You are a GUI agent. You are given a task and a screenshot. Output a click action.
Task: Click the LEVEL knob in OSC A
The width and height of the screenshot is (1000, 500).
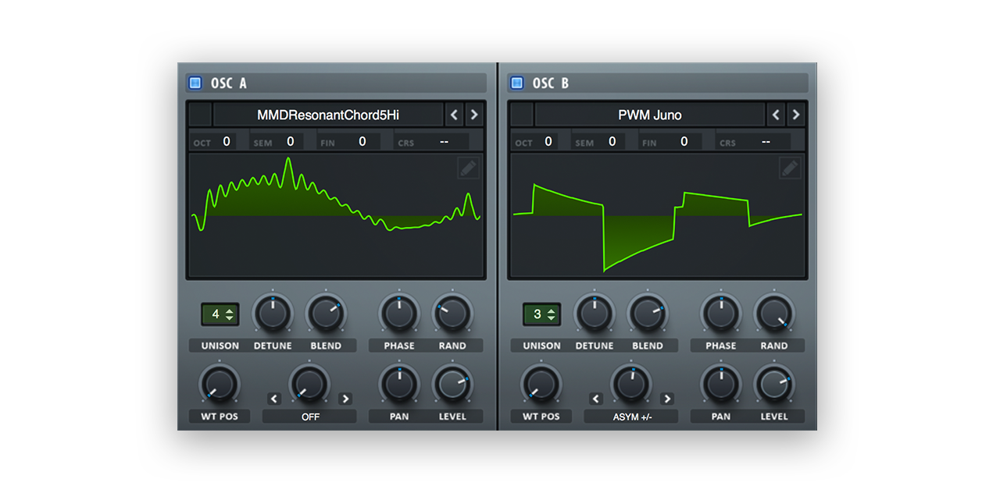(452, 384)
